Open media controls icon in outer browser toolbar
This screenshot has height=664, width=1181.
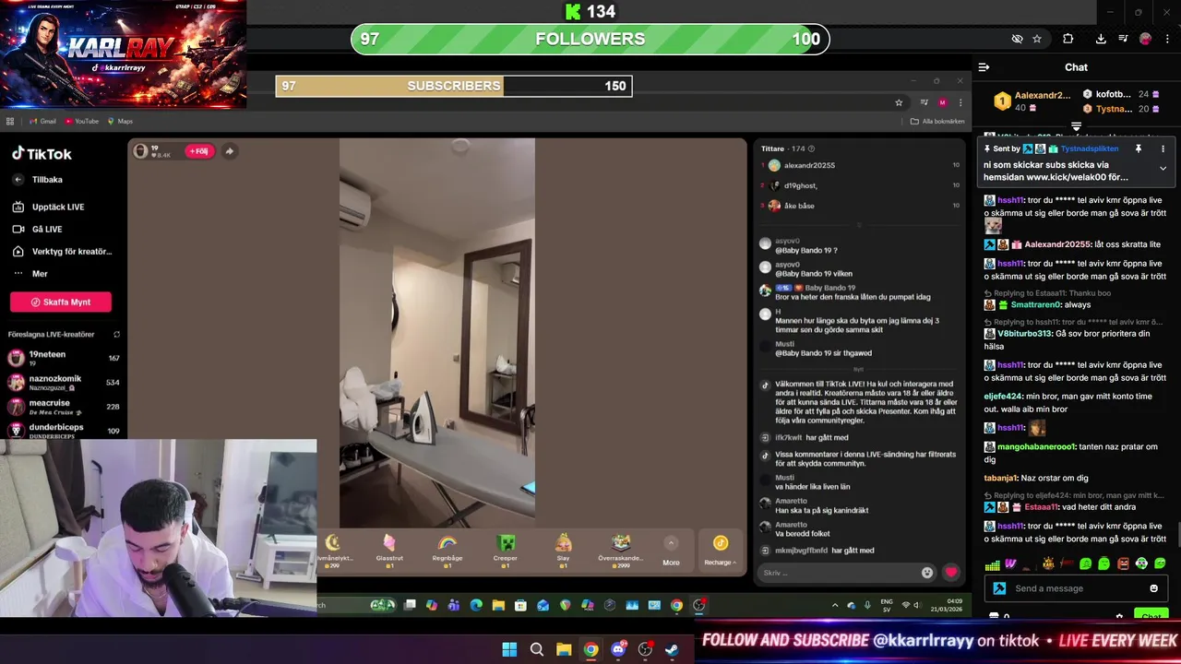1123,39
